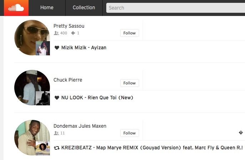Viewport: 245px width, 160px height.
Task: Open Dondemax Jules Maxen's round avatar
Action: pyautogui.click(x=32, y=137)
